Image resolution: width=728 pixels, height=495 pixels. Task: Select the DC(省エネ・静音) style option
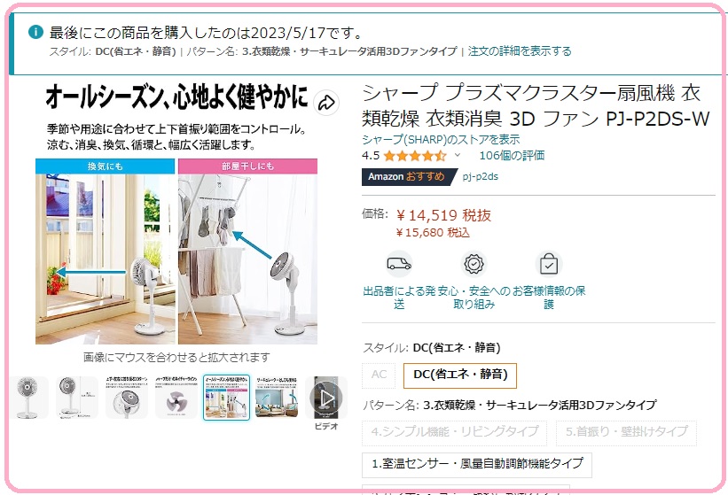(460, 375)
